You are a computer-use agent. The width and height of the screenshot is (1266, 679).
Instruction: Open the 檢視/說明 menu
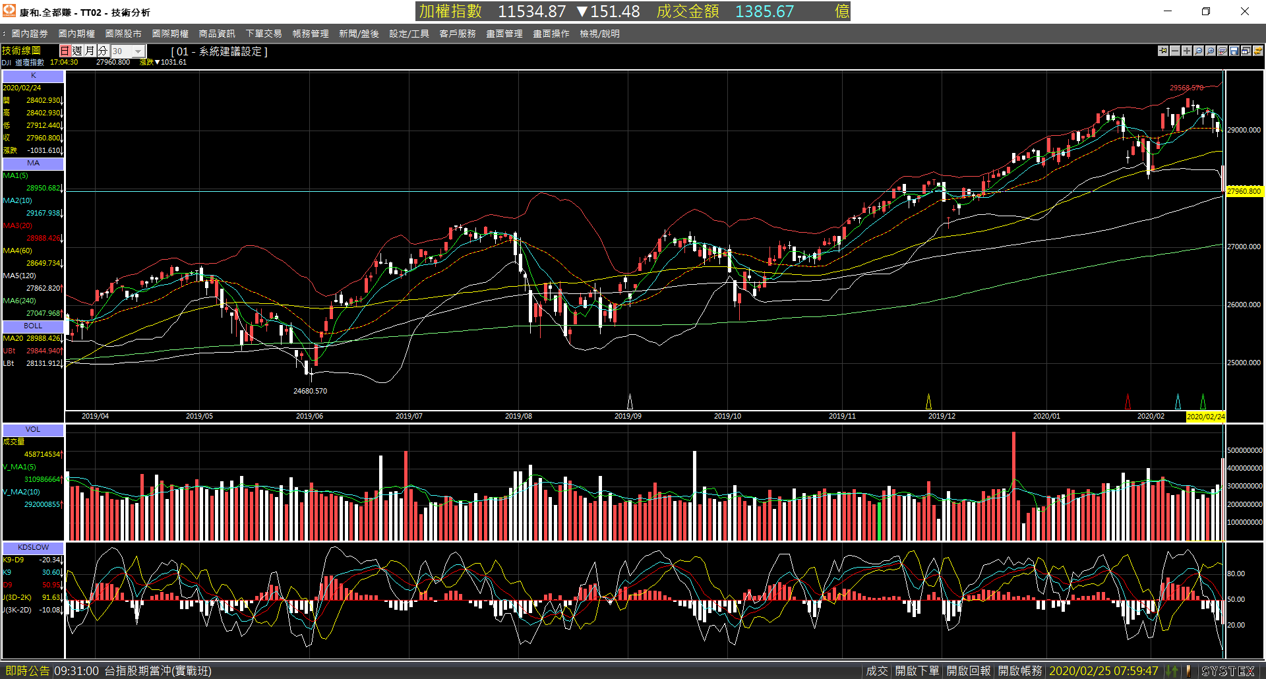599,34
